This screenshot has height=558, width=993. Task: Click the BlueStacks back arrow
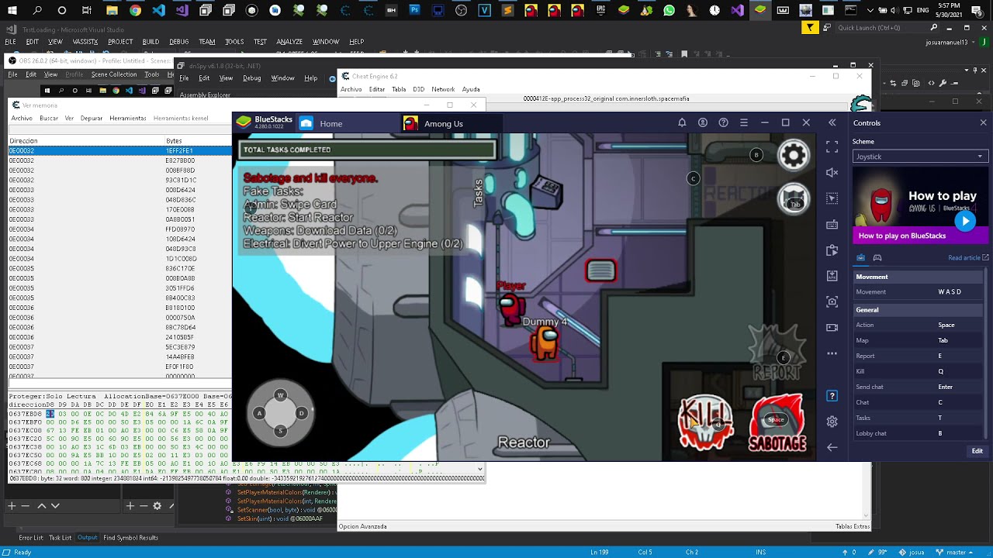[x=832, y=447]
